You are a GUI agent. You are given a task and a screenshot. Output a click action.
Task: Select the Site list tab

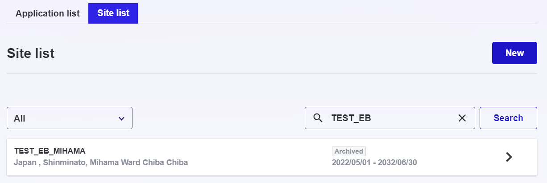pyautogui.click(x=113, y=13)
